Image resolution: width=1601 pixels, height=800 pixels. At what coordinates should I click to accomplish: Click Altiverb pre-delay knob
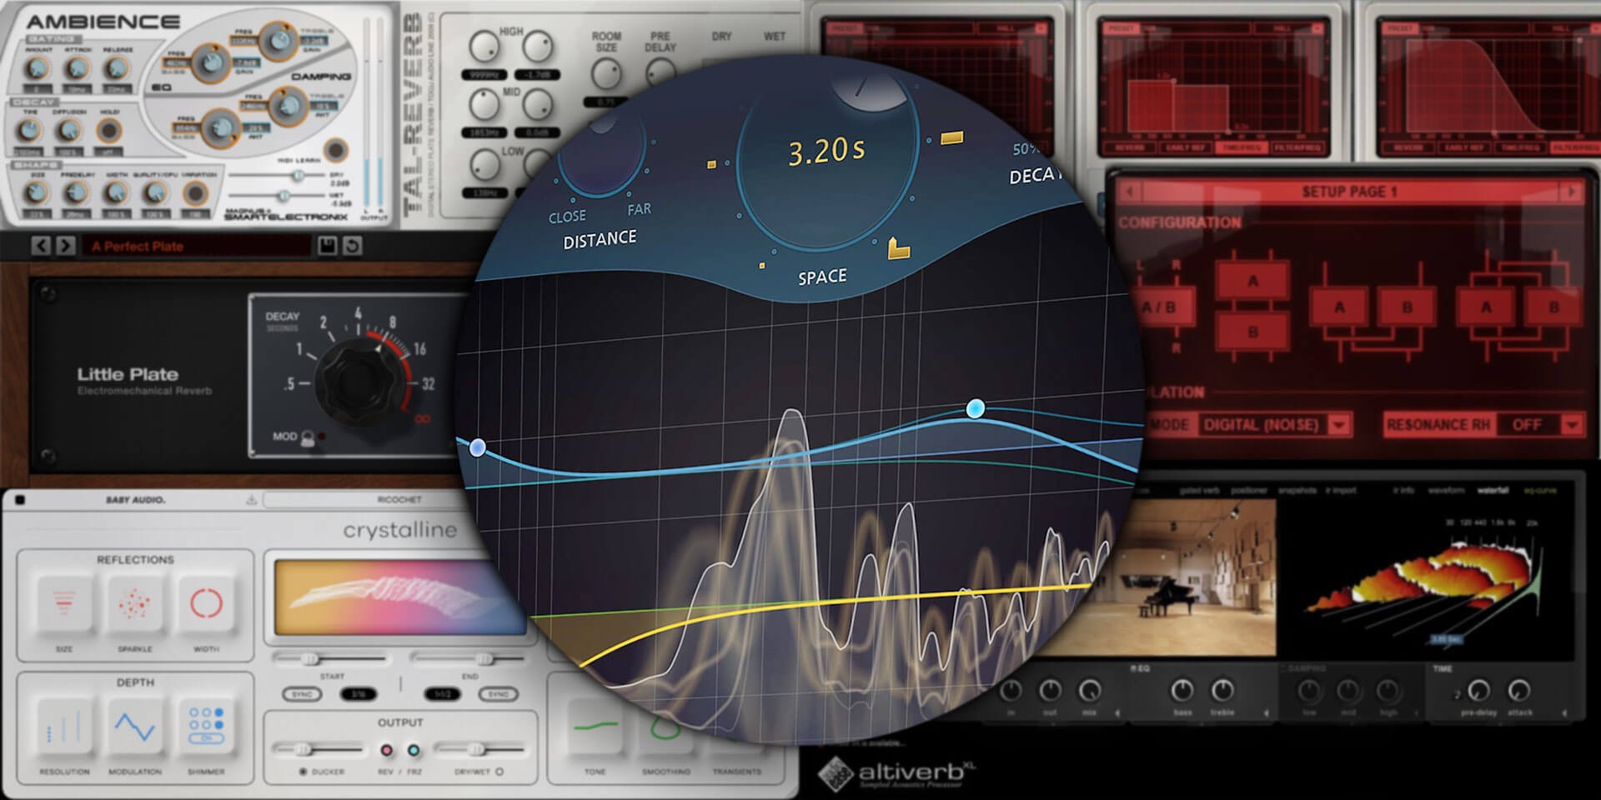tap(1478, 691)
